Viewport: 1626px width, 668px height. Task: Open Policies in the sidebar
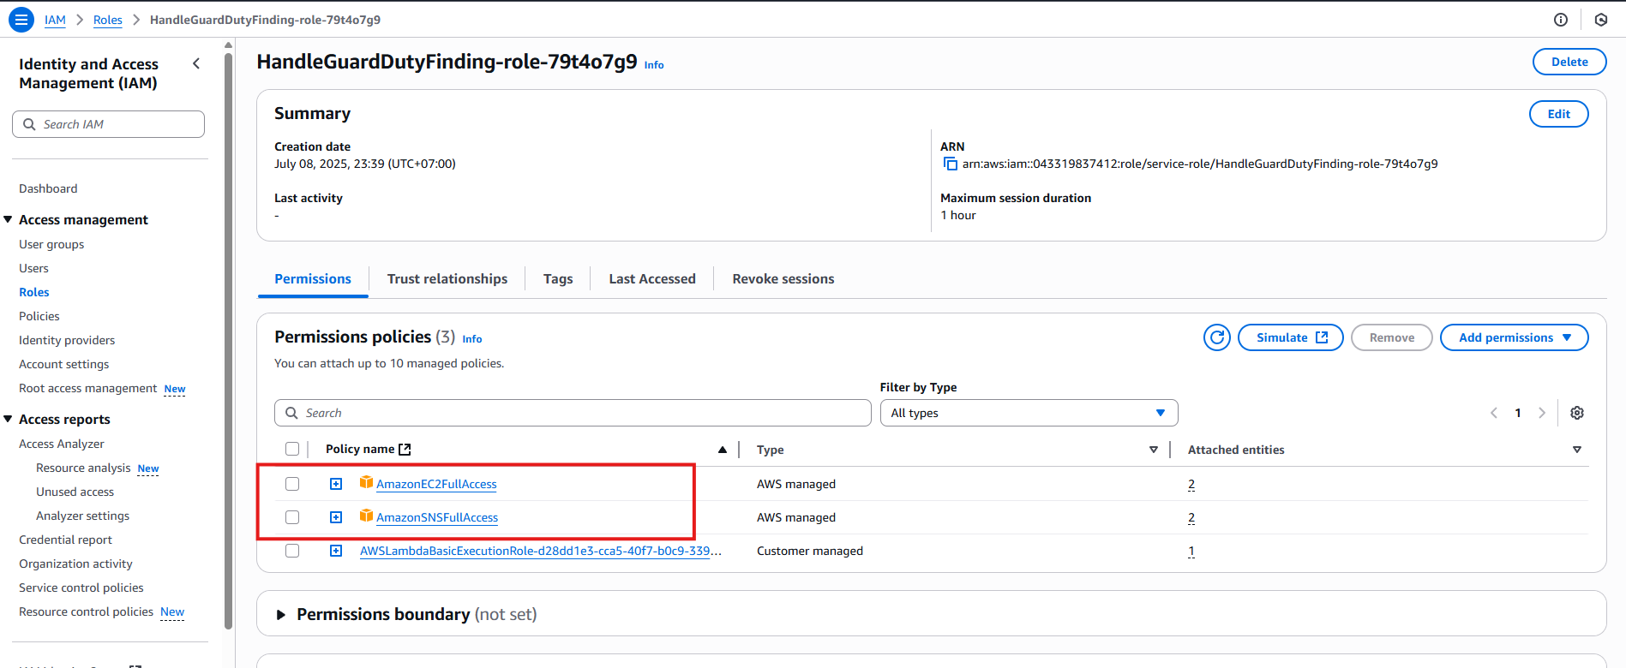[39, 316]
